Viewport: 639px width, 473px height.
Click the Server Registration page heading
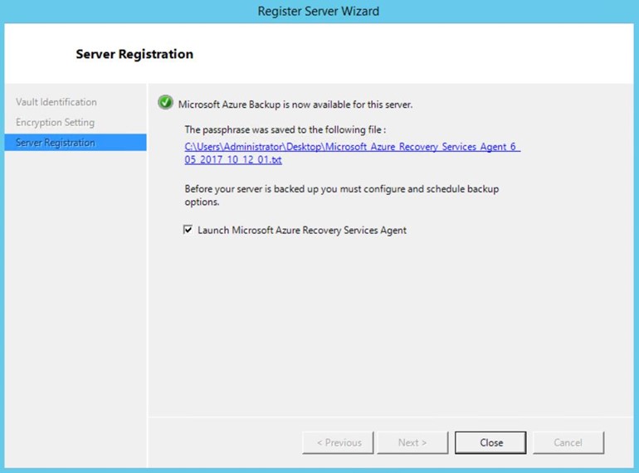click(x=134, y=54)
